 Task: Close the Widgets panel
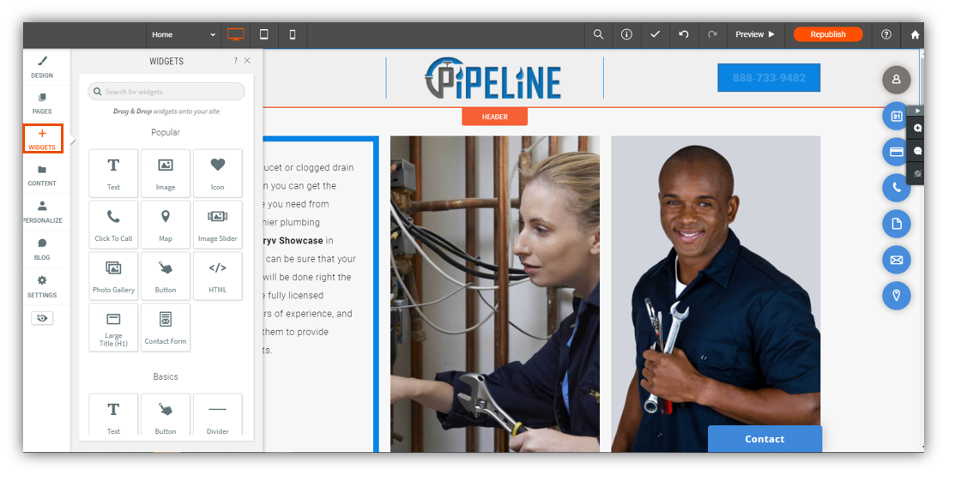[x=247, y=61]
